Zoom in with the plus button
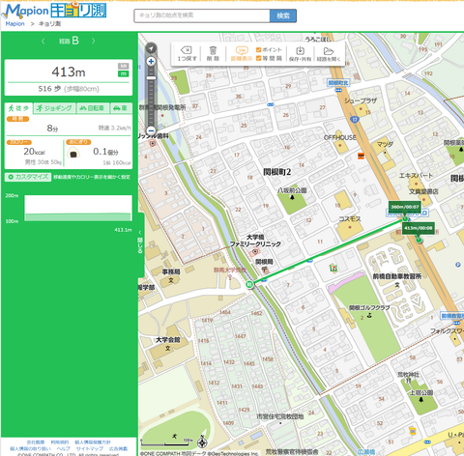 151,61
